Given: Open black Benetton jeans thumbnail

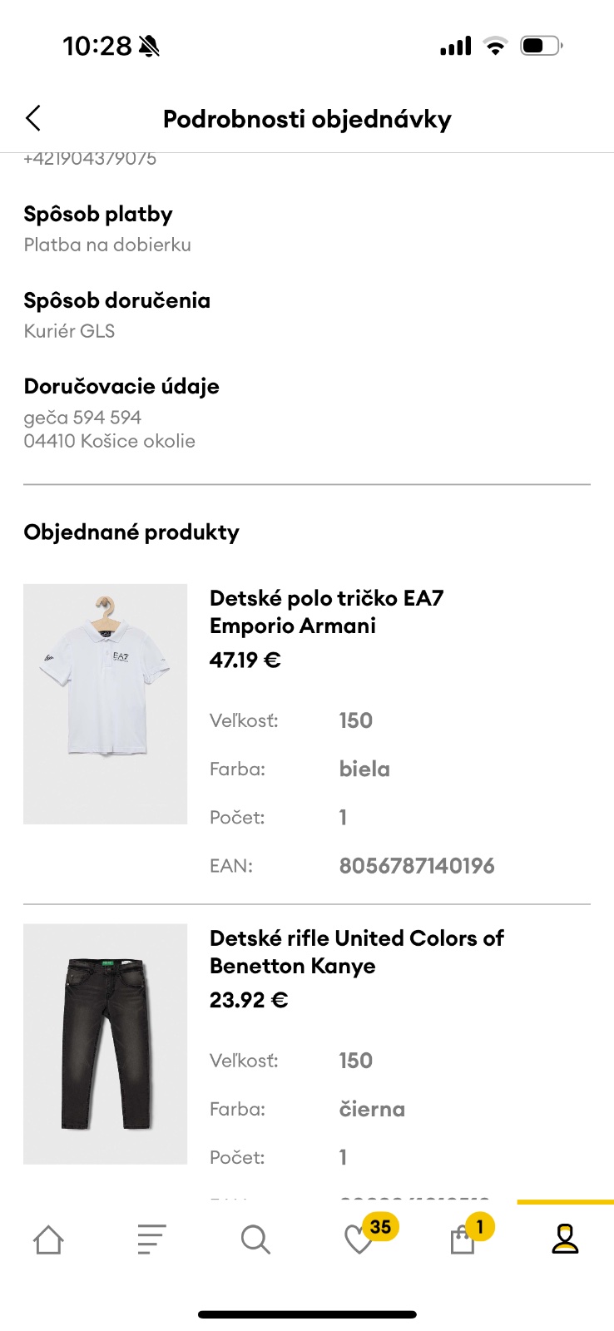Looking at the screenshot, I should [x=106, y=1043].
